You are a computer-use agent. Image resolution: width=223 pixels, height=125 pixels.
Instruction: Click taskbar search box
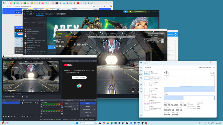(x=88, y=123)
